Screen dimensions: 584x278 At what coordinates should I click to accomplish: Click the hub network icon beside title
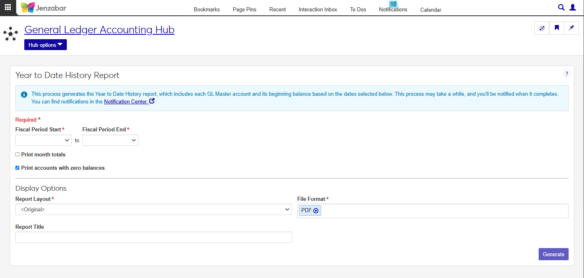[11, 34]
